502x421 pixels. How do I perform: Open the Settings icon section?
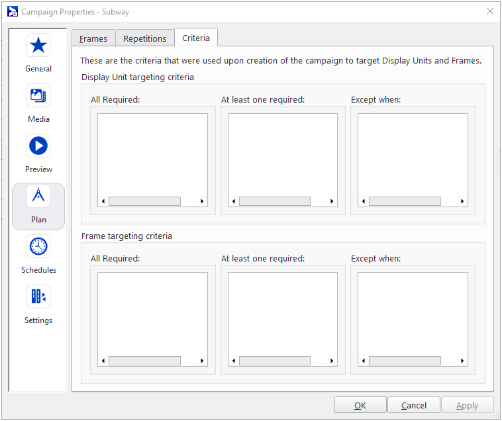[38, 297]
